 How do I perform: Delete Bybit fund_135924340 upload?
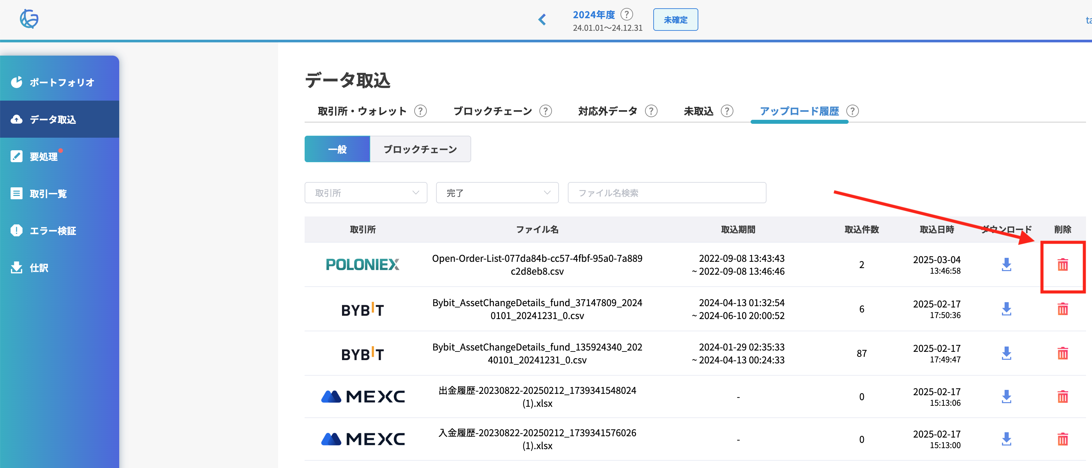tap(1062, 353)
